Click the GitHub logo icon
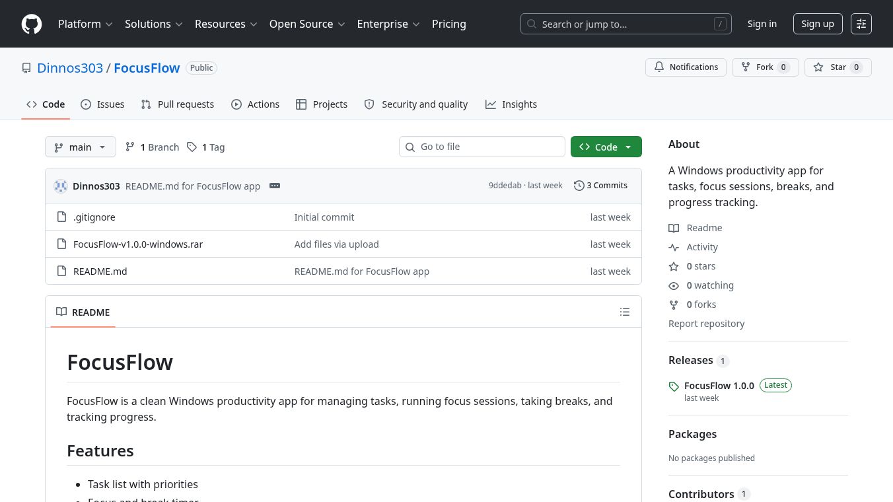893x502 pixels. click(32, 24)
